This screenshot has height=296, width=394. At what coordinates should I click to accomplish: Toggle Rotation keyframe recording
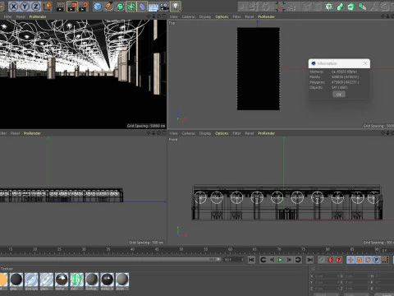tap(368, 260)
